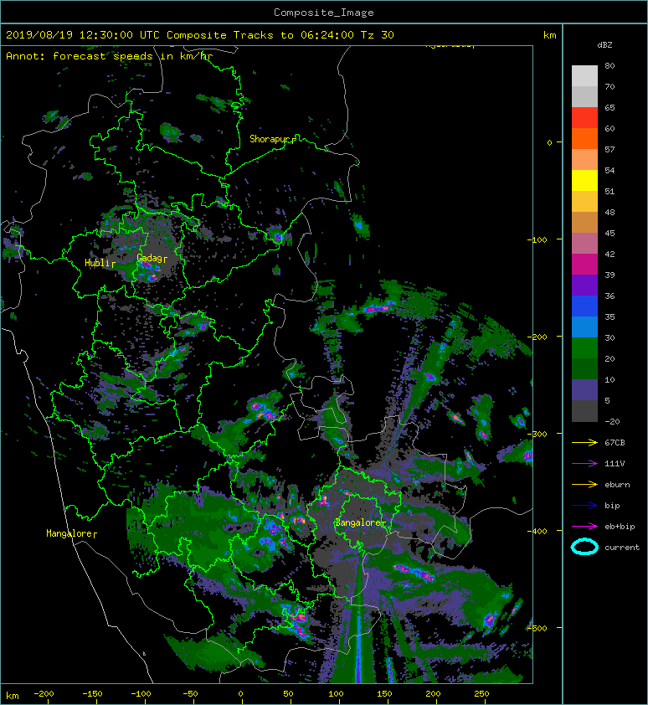Pick the magenta swatch in dBZ scale
The width and height of the screenshot is (648, 705).
(584, 265)
